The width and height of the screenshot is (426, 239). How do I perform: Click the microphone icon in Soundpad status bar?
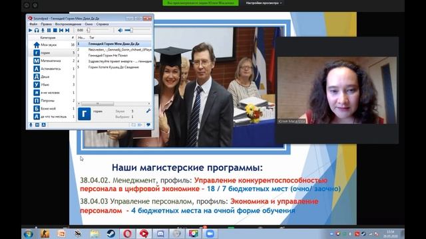(x=31, y=125)
